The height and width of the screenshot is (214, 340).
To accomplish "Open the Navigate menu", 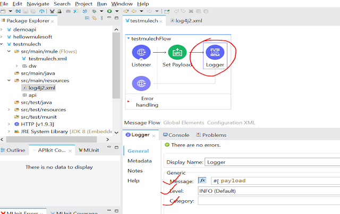I will 38,4.
